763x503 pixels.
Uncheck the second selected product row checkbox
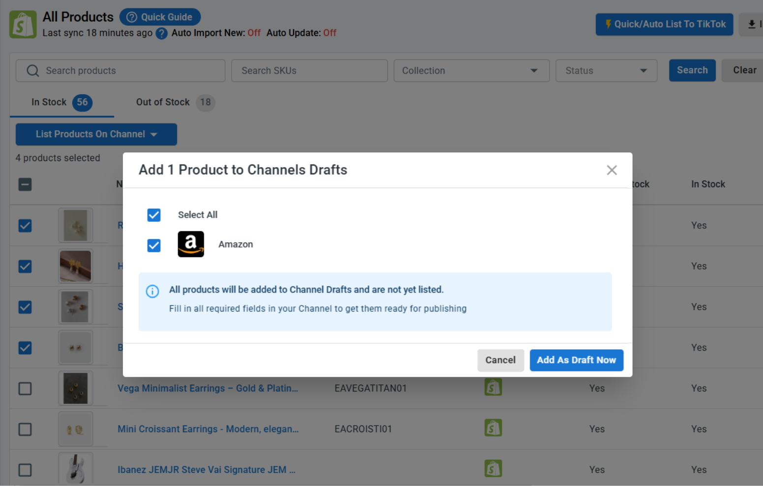pos(25,266)
